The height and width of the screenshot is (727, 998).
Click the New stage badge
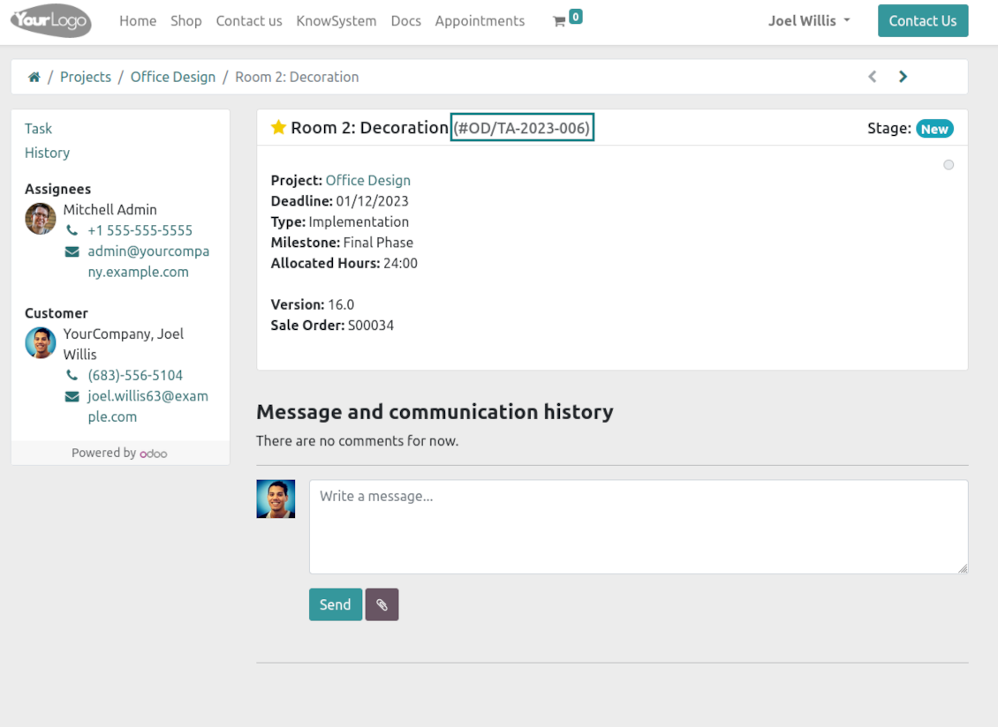[x=934, y=129]
